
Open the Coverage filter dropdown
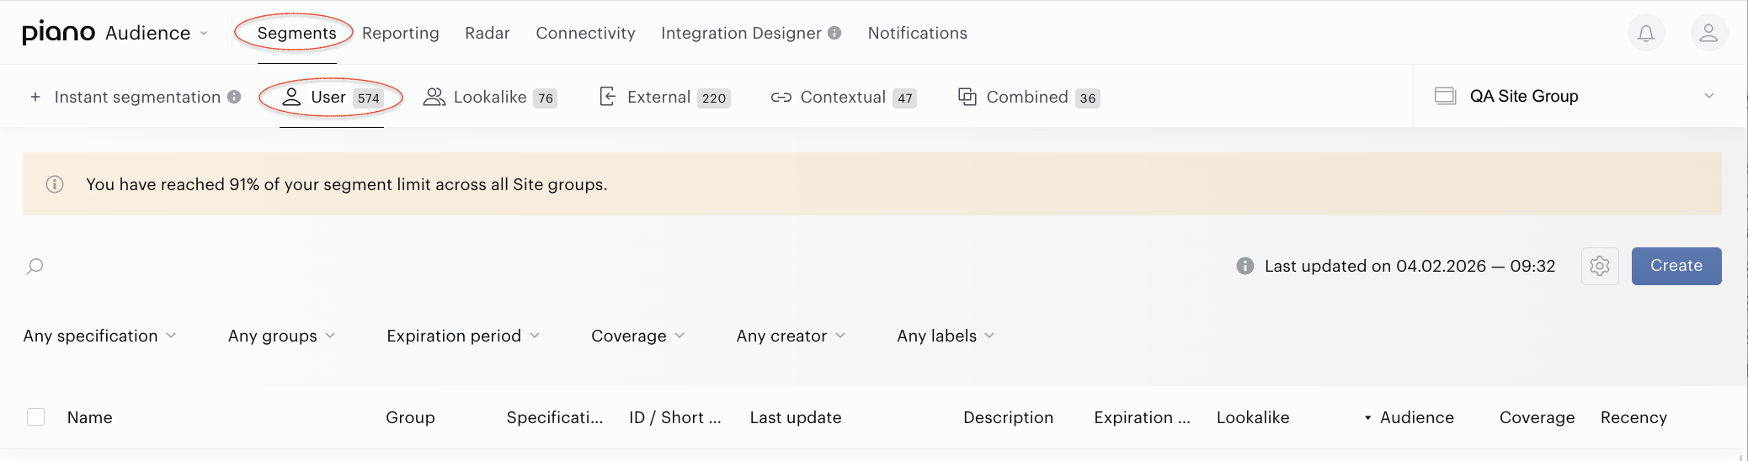[637, 336]
